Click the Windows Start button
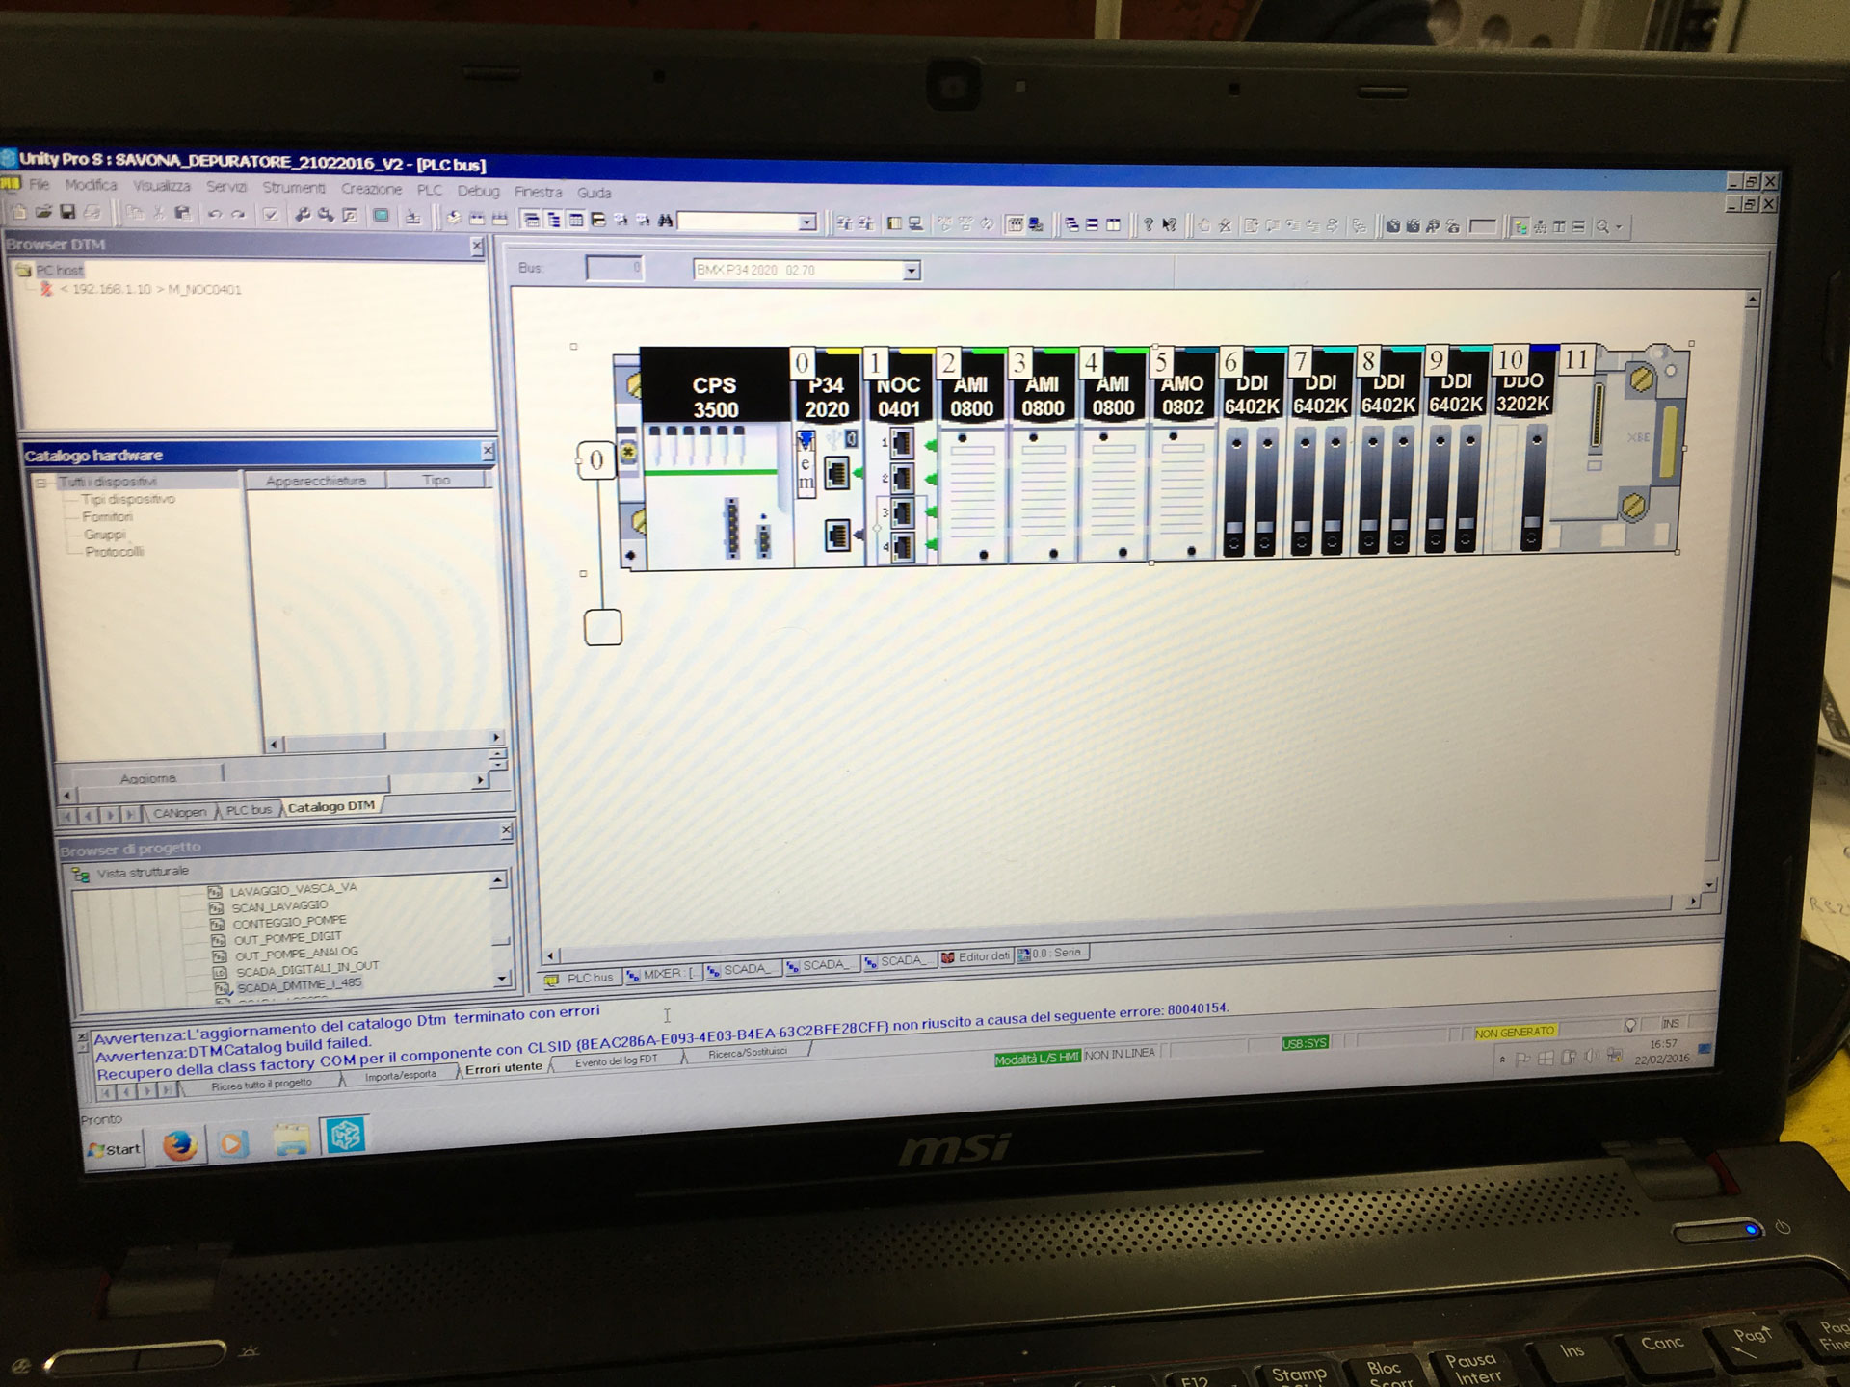Image resolution: width=1850 pixels, height=1387 pixels. click(x=115, y=1149)
